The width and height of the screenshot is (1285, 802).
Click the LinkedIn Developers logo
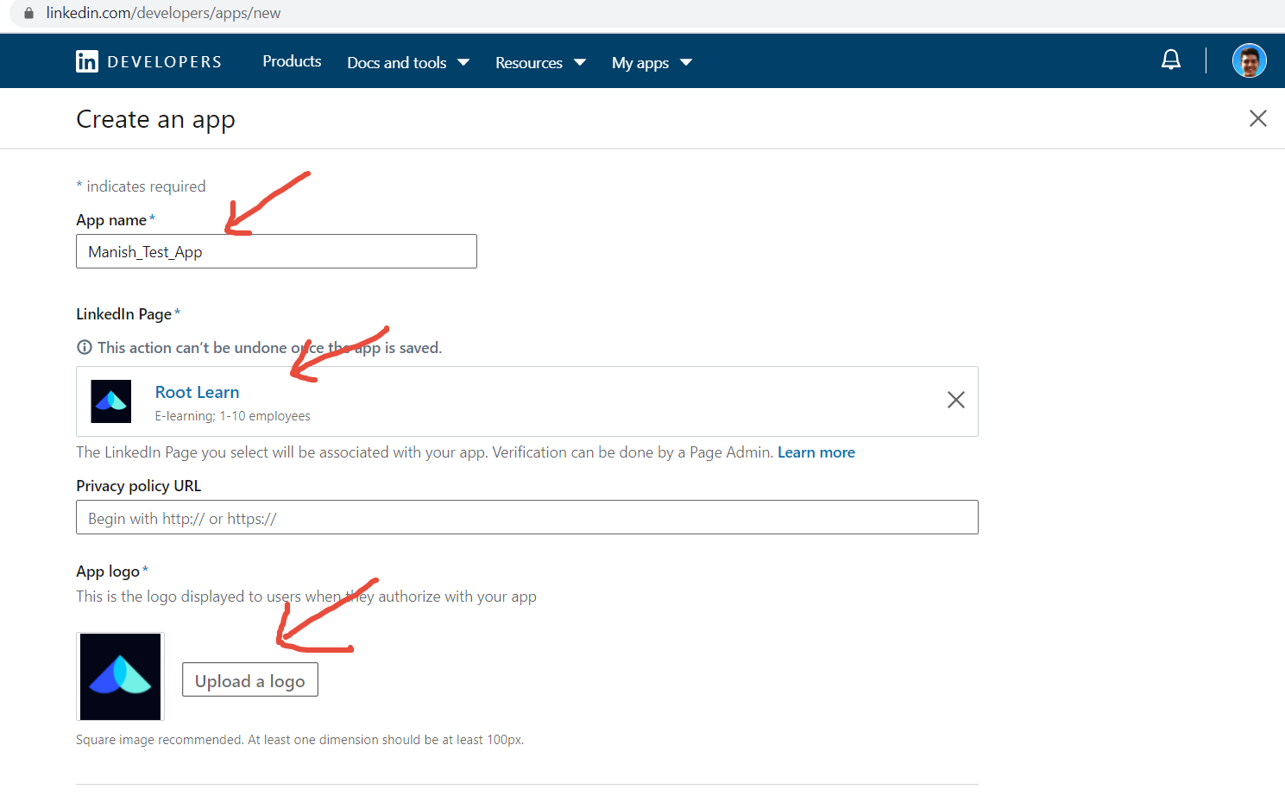[x=148, y=61]
